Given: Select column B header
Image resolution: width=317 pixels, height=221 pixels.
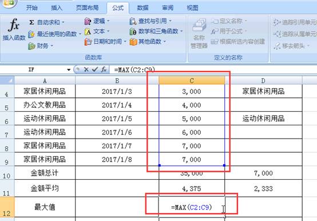Looking at the screenshot, I should click(117, 81).
